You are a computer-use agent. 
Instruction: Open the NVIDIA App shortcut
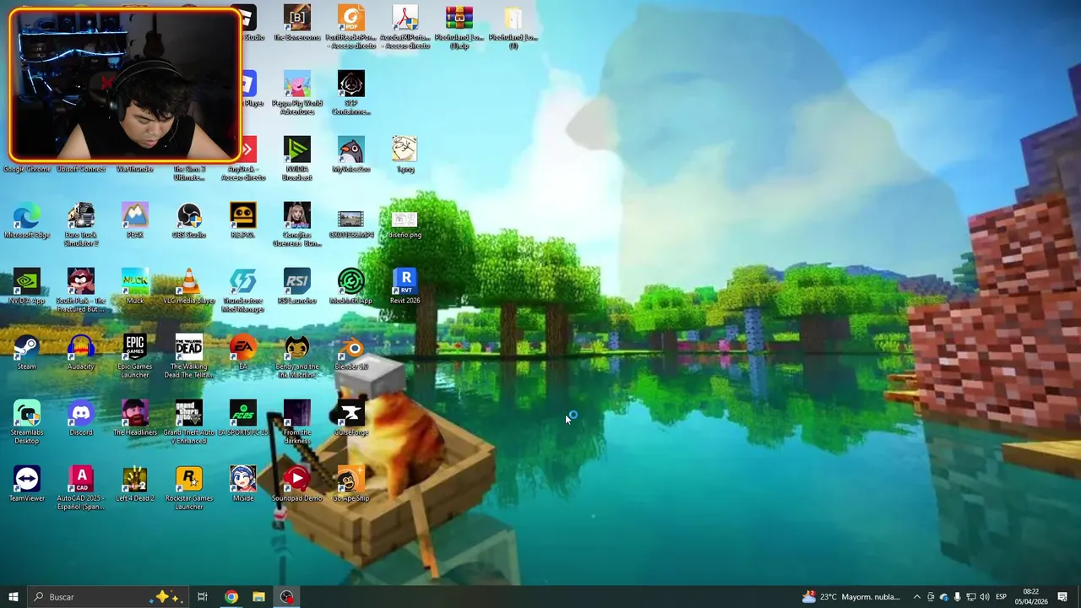[27, 286]
